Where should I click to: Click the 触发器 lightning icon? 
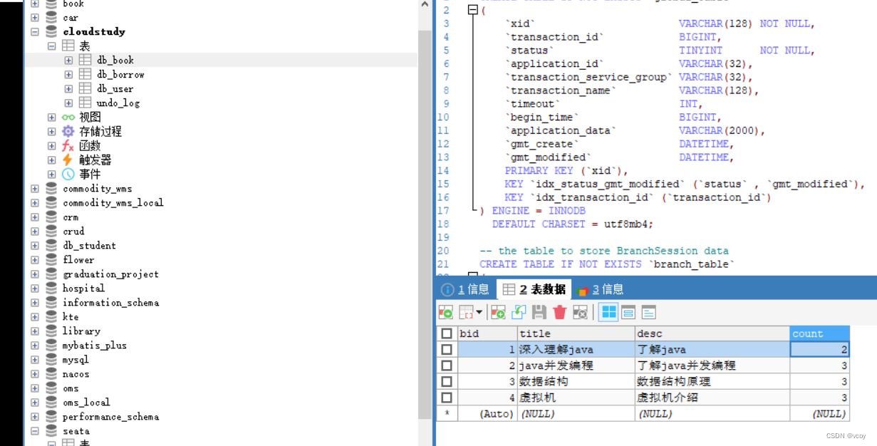(68, 160)
